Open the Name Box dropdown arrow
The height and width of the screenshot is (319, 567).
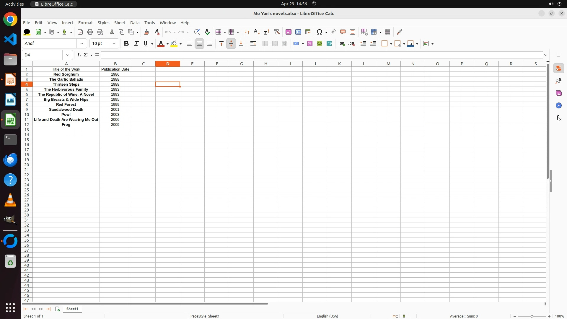68,55
